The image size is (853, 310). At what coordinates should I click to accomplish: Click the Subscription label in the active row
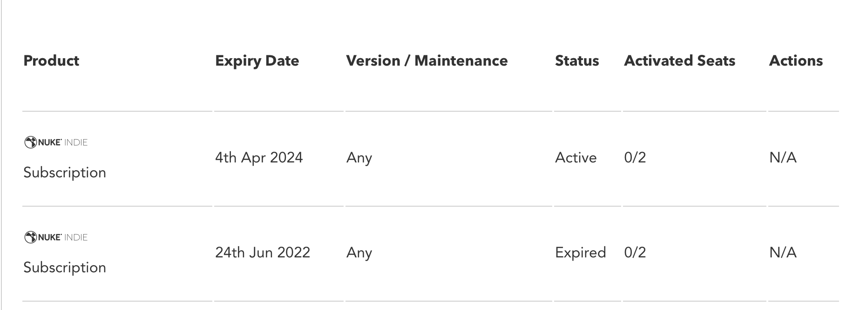coord(65,173)
